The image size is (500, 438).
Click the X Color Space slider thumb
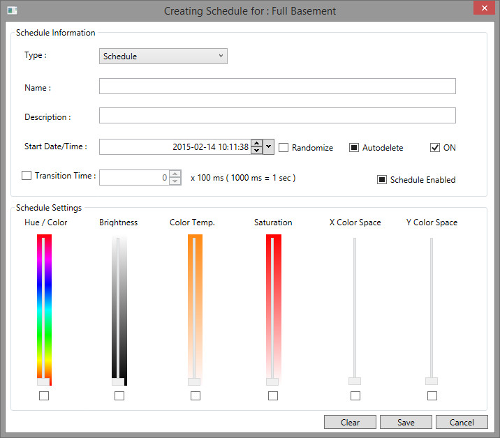(x=355, y=382)
